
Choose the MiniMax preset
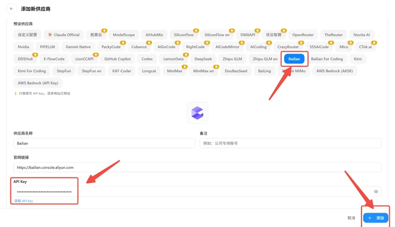174,71
